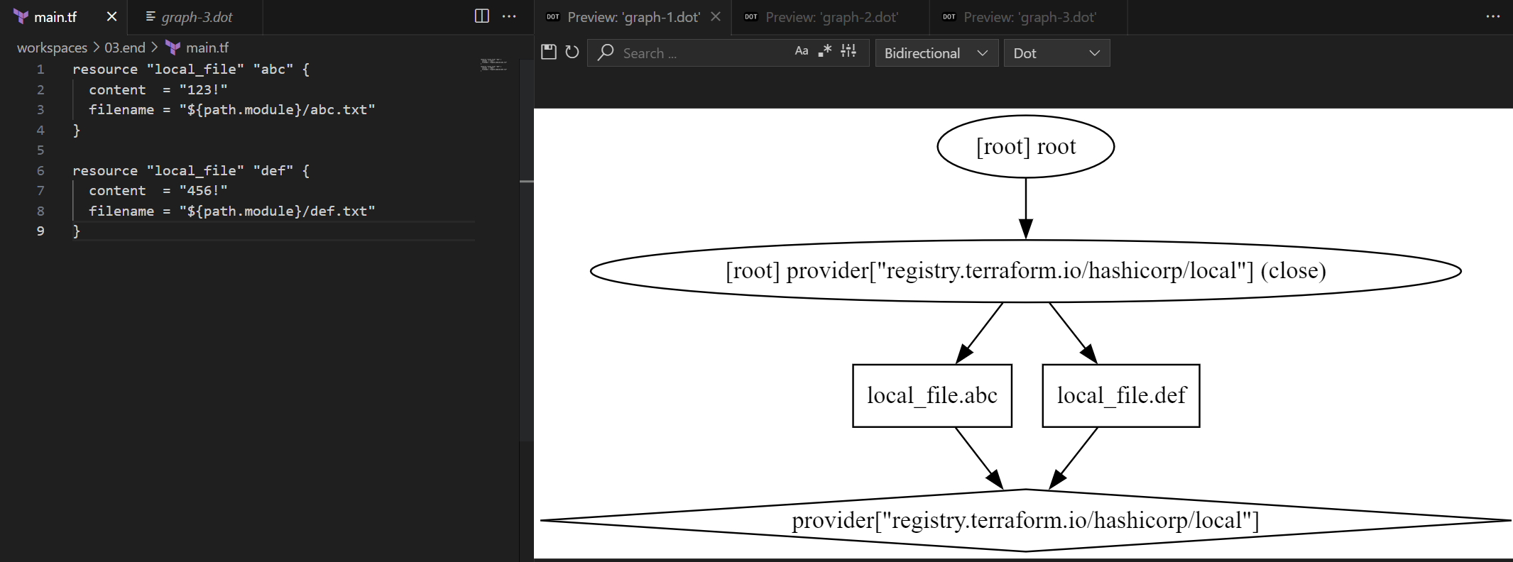Click line number 9 in gutter

pos(40,231)
